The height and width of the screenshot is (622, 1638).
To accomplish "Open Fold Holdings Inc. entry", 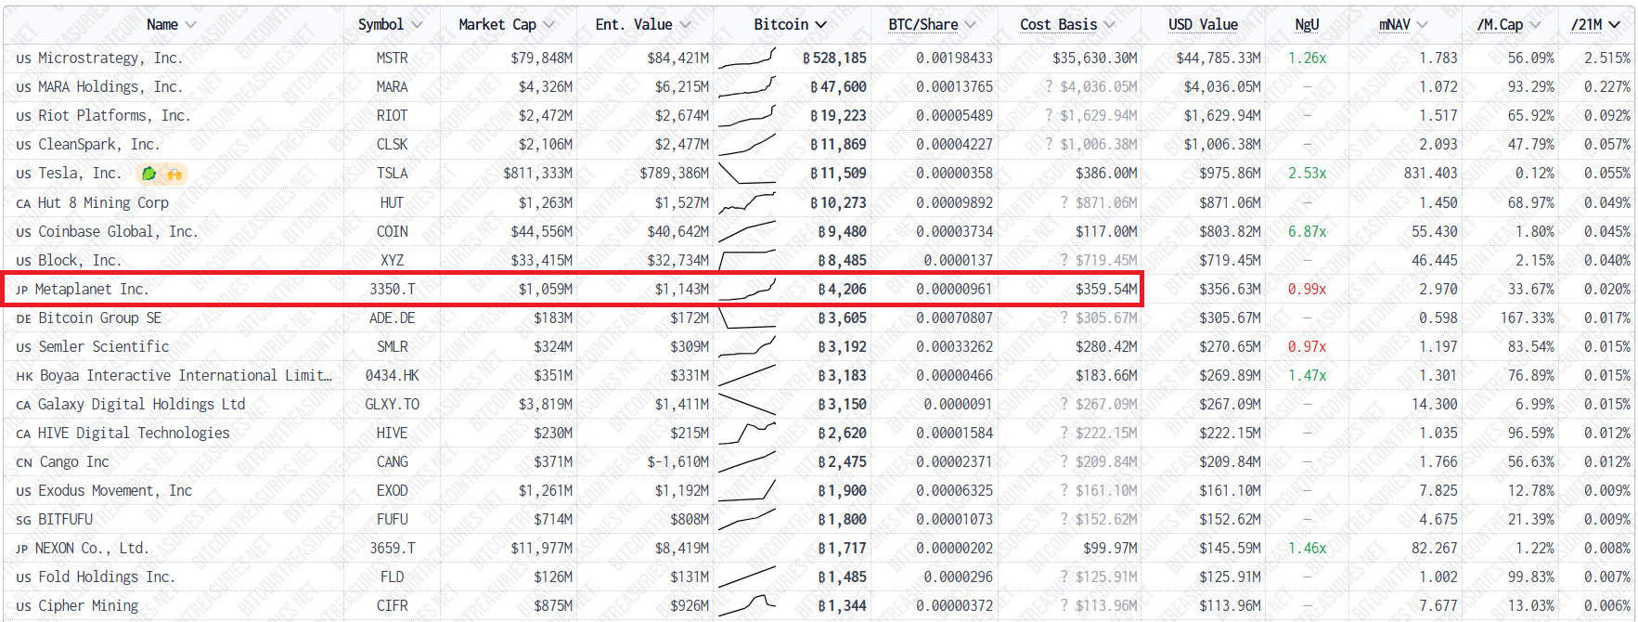I will [x=106, y=577].
